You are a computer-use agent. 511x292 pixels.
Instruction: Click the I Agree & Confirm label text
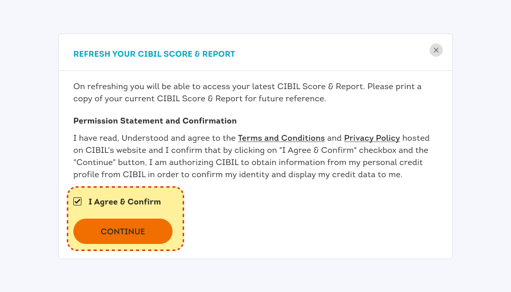pos(124,202)
